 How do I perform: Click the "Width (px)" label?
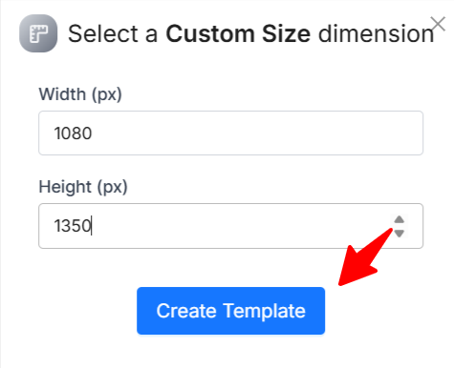(x=80, y=94)
